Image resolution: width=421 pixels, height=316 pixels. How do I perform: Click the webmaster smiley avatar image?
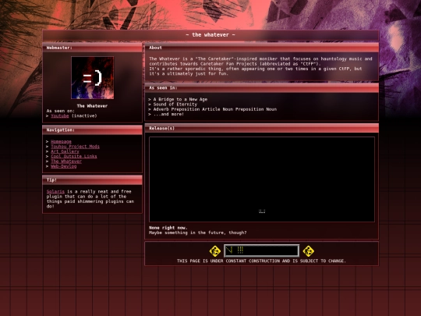[x=92, y=78]
